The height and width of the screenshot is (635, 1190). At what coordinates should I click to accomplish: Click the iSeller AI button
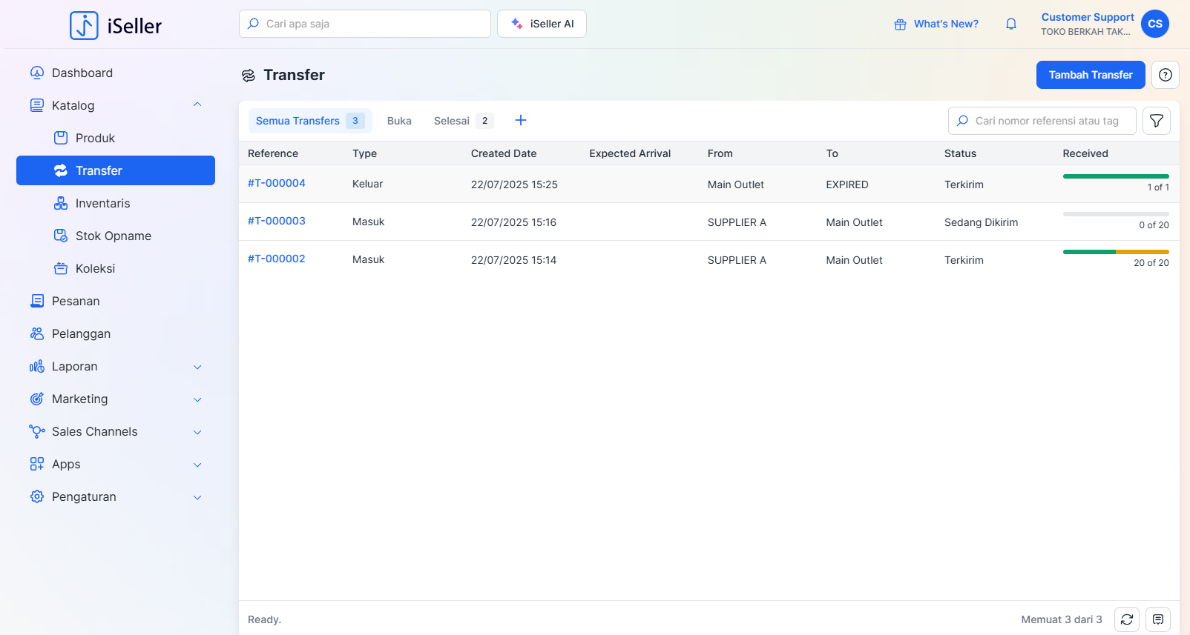542,24
